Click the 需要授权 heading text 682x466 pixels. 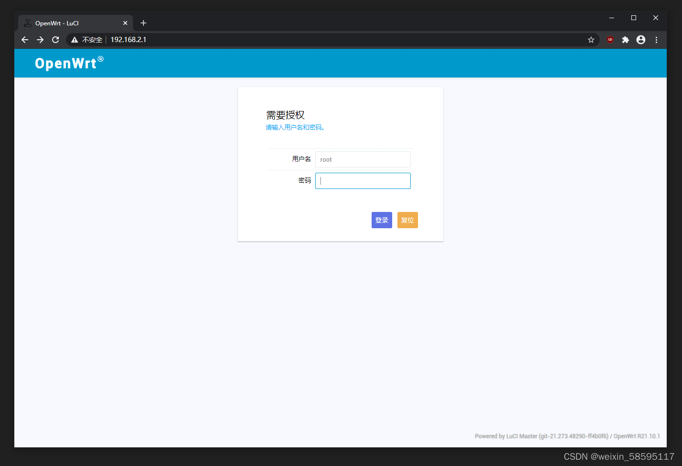286,115
